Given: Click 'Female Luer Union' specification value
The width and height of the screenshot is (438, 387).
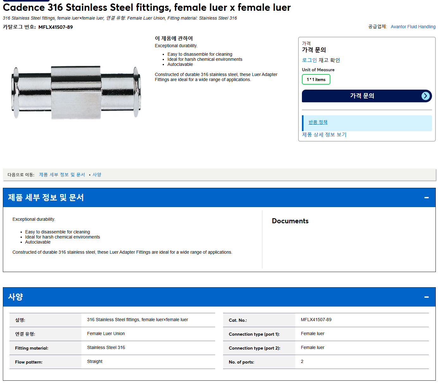Looking at the screenshot, I should (106, 334).
